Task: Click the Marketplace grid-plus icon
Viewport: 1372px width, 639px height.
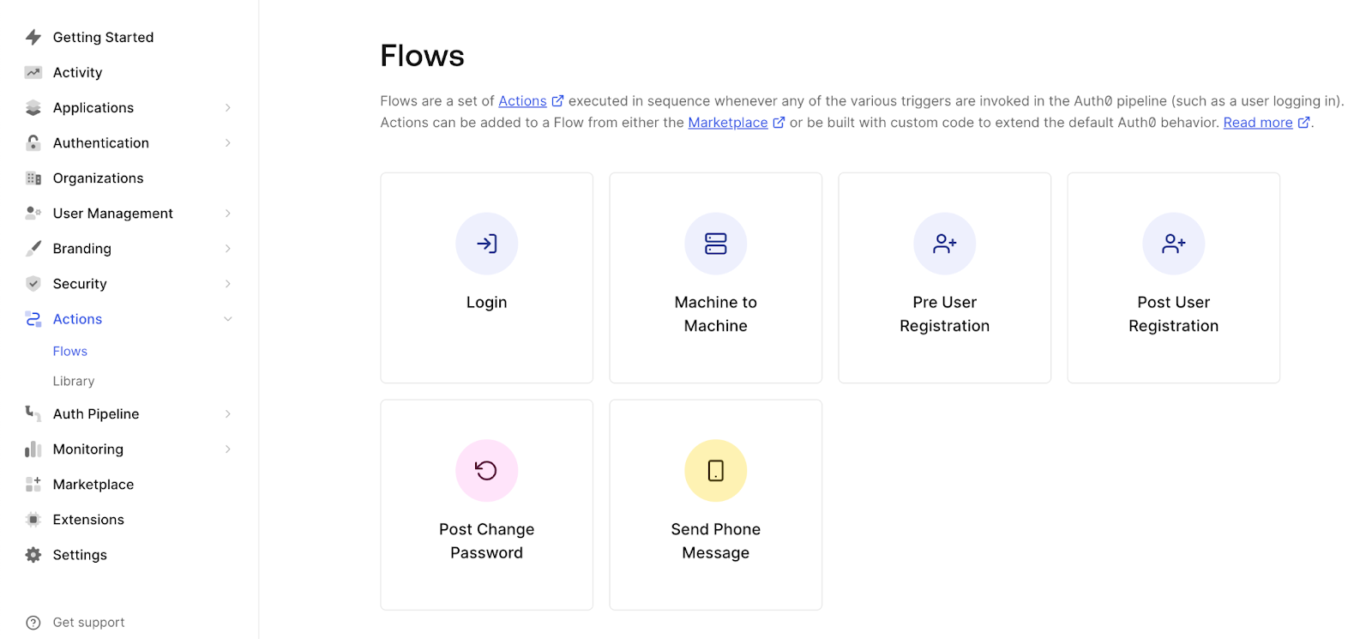Action: click(x=33, y=484)
